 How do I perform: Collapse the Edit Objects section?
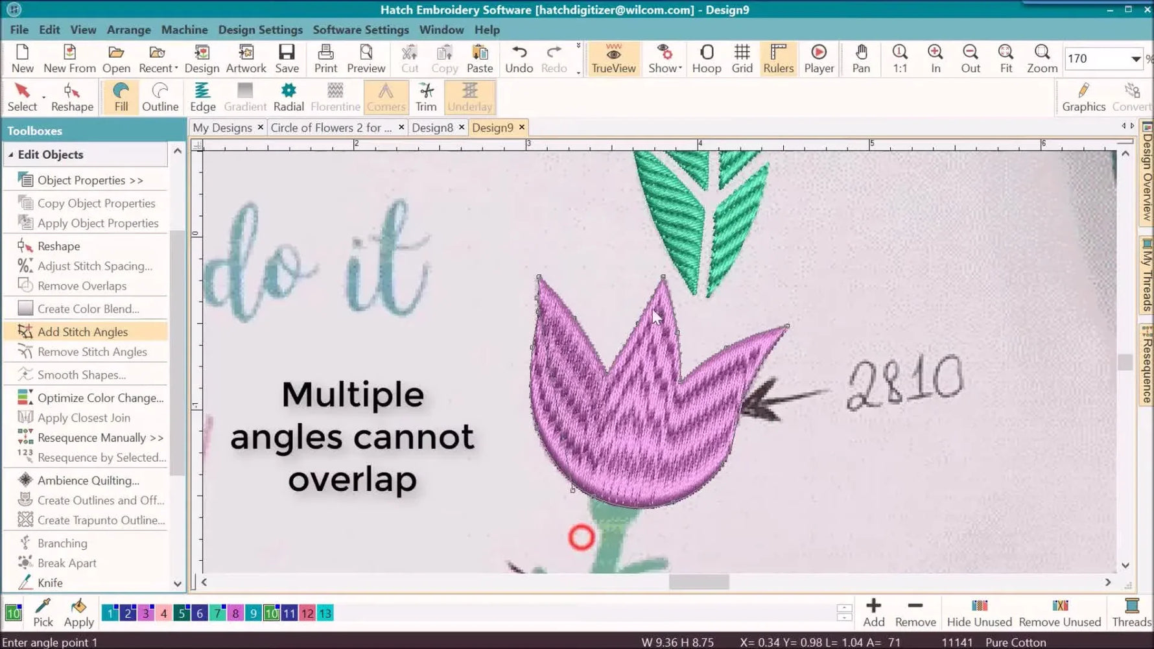(11, 154)
